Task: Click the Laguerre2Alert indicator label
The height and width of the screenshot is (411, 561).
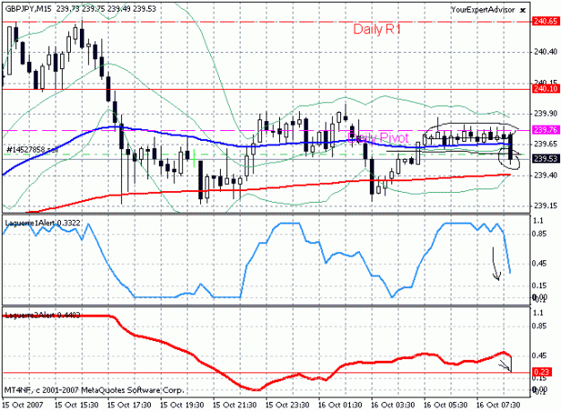Action: (x=42, y=315)
